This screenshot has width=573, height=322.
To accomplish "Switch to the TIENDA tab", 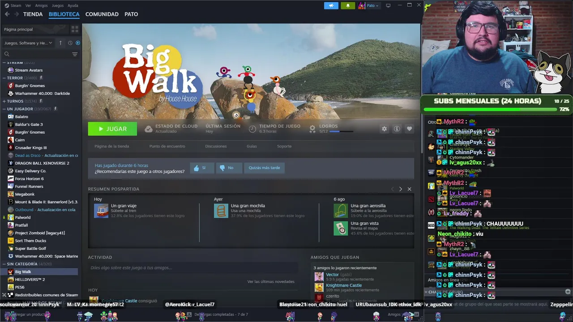I will tap(33, 14).
